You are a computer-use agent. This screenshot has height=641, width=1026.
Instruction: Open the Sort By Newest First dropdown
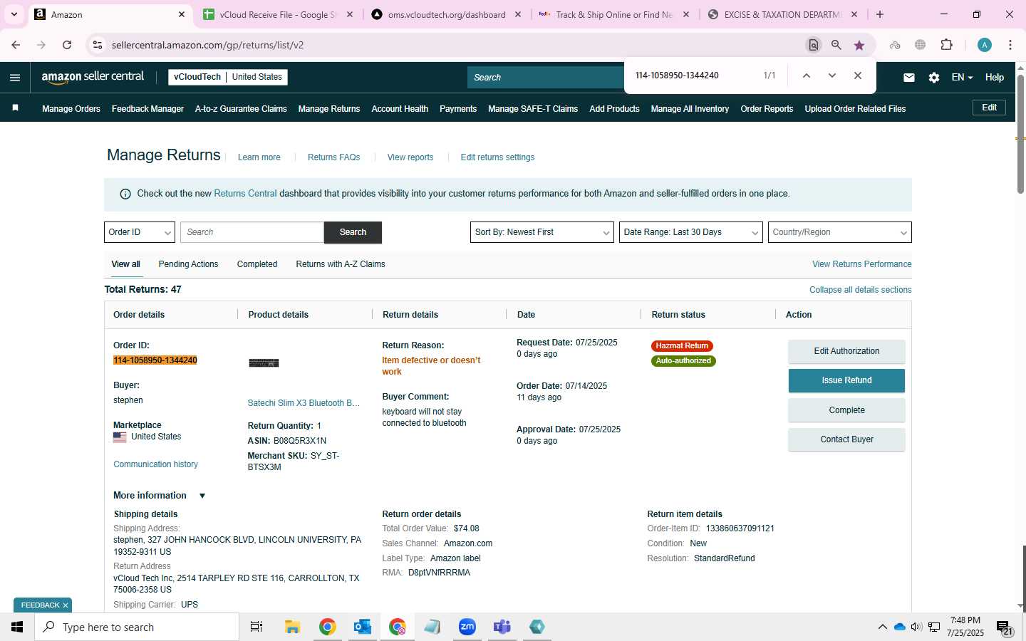tap(542, 232)
